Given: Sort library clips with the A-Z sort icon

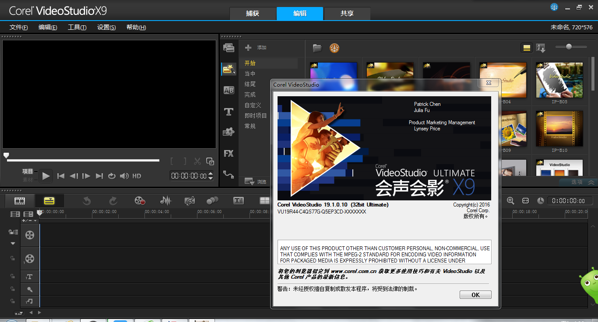Looking at the screenshot, I should pos(541,48).
